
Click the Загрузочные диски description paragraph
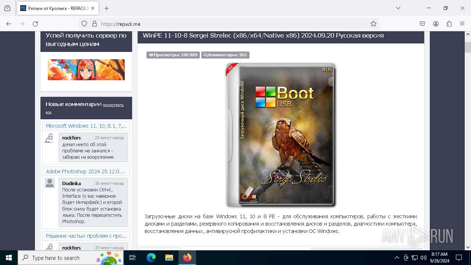281,224
